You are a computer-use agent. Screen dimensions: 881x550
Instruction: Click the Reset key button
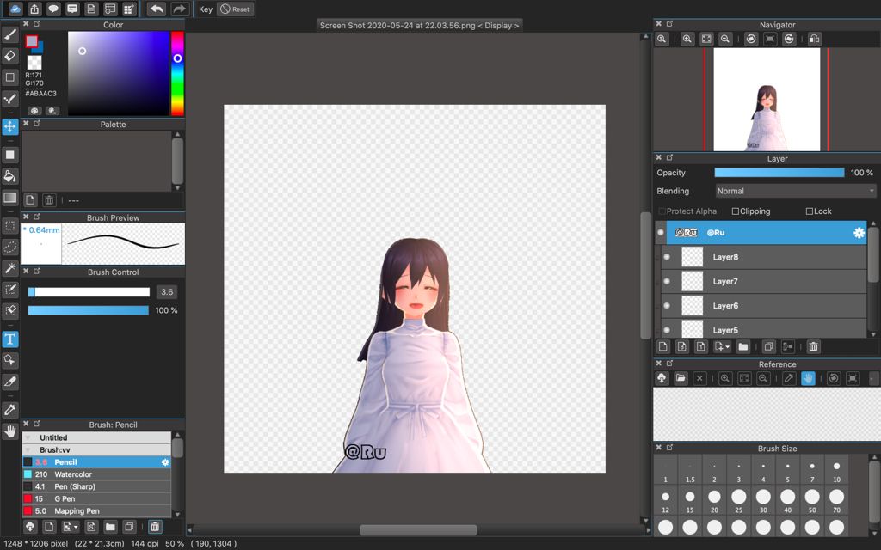tap(235, 9)
